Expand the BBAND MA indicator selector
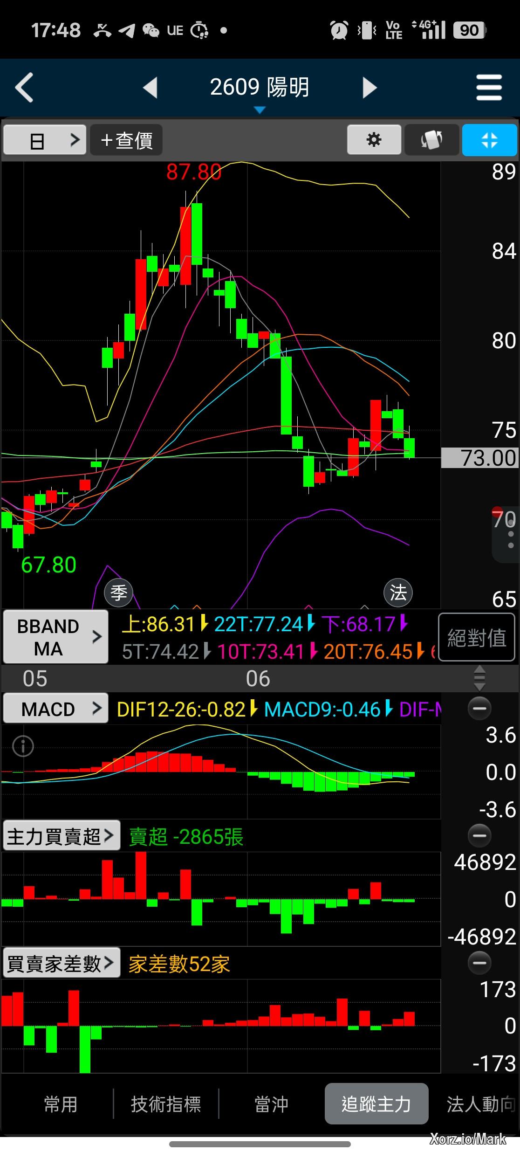The image size is (520, 1158). point(55,637)
